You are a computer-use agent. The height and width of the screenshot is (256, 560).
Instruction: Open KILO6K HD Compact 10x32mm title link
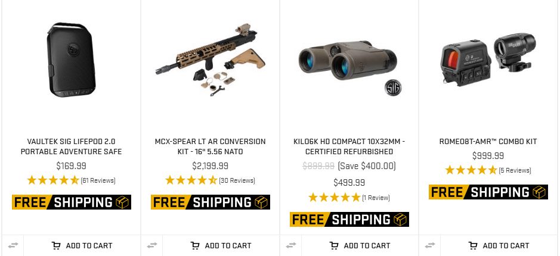click(349, 146)
